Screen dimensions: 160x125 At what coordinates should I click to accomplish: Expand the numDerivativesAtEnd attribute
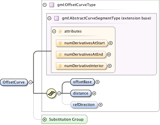[x=109, y=55]
